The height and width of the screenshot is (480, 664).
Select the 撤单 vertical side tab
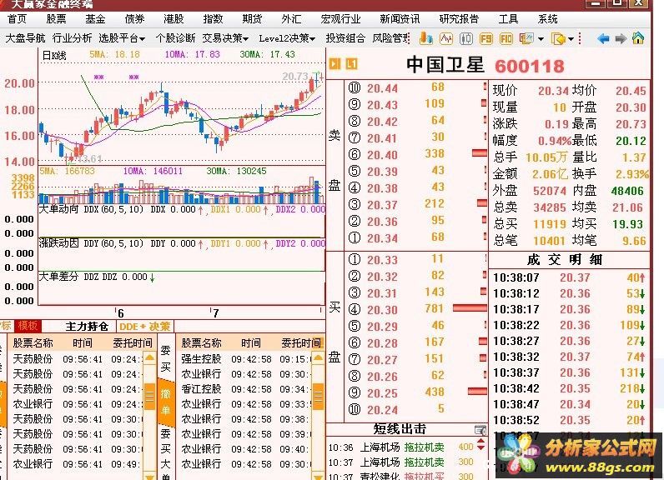pos(165,402)
